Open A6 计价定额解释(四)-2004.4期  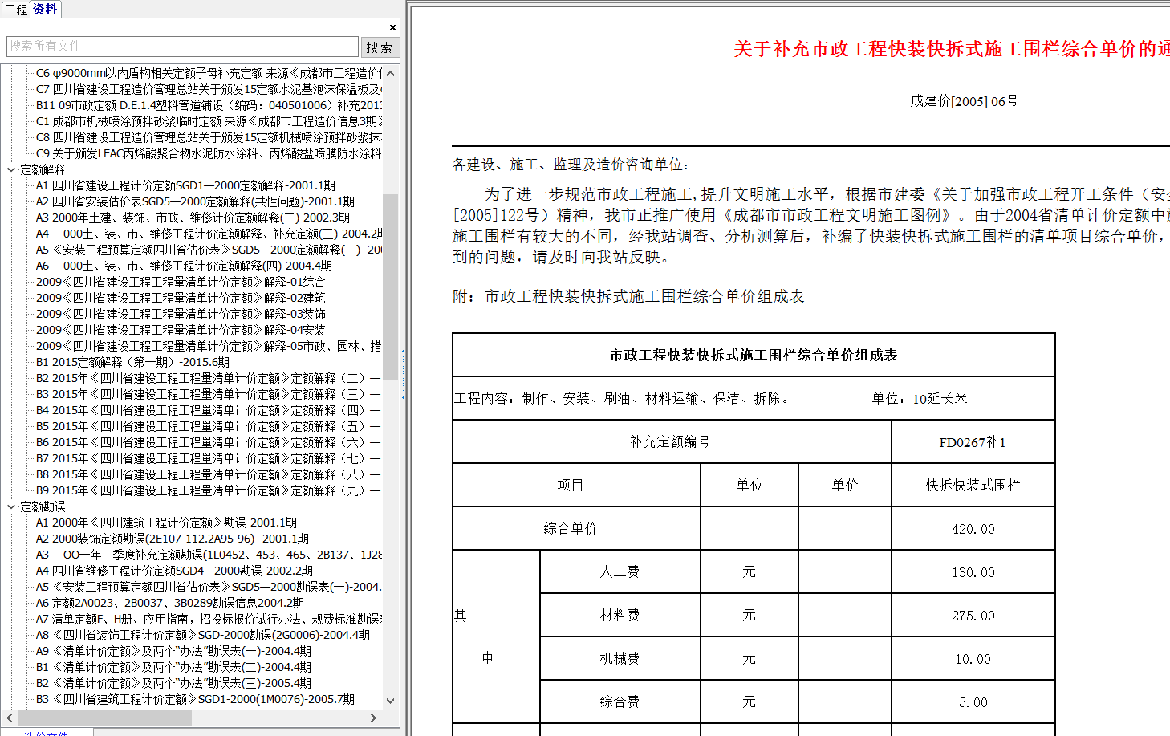(x=184, y=266)
